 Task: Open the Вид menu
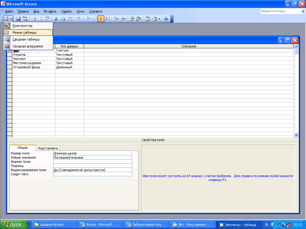click(36, 11)
